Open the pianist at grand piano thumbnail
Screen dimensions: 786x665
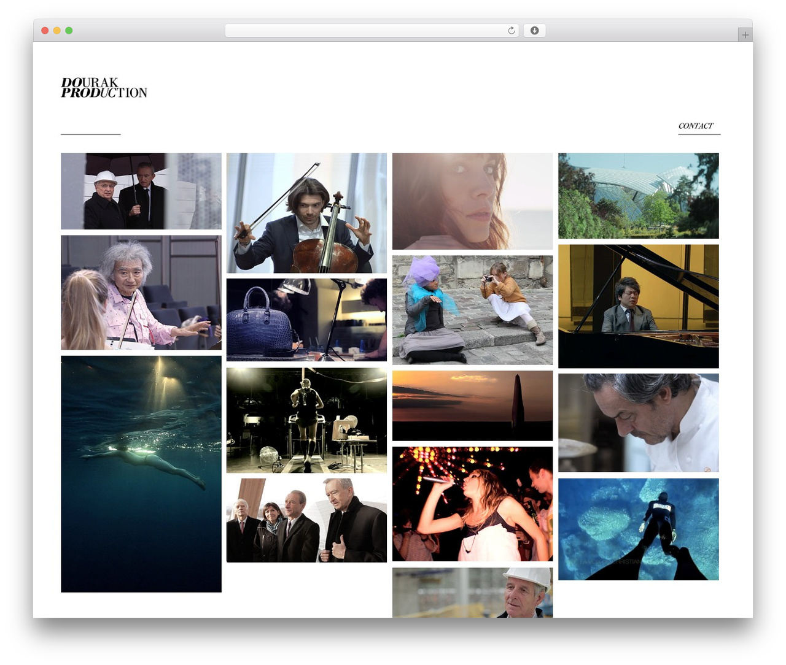[638, 306]
